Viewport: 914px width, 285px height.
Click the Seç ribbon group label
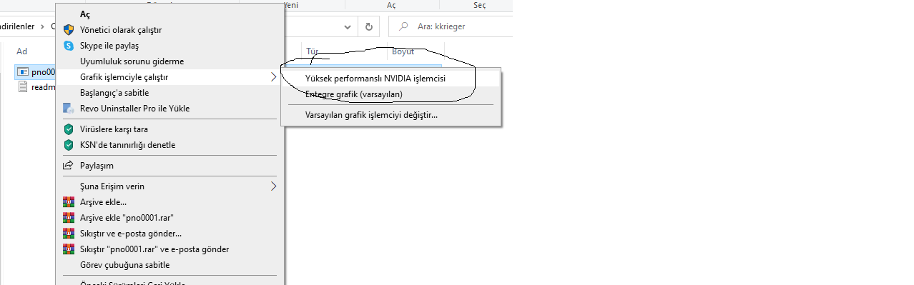click(480, 5)
